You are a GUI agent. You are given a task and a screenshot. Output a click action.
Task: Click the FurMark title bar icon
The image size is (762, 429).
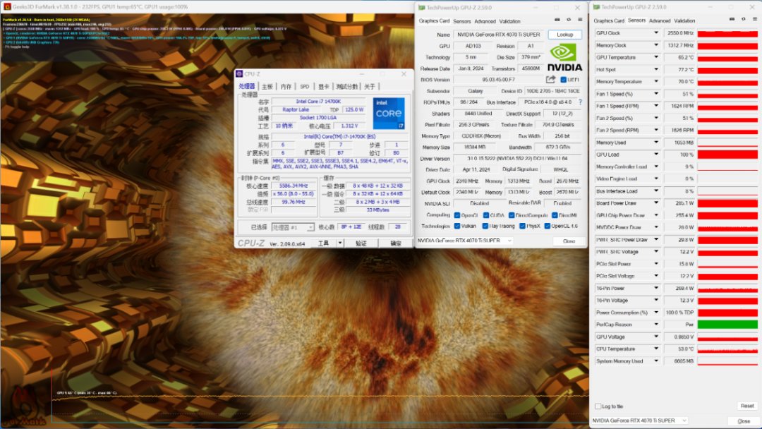[x=7, y=7]
